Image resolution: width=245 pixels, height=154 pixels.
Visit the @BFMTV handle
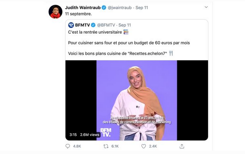point(106,25)
